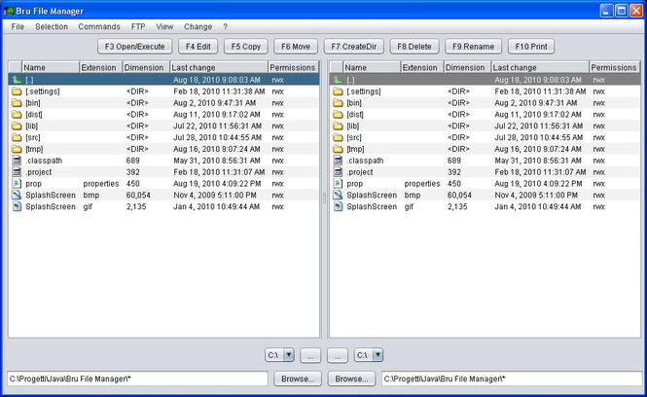Sort left panel by Extension column header
Viewport: 647px width, 397px height.
click(100, 68)
